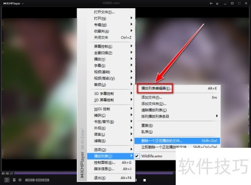
Task: Choose 退出(X) to quit KMPlayer
Action: pos(110,178)
